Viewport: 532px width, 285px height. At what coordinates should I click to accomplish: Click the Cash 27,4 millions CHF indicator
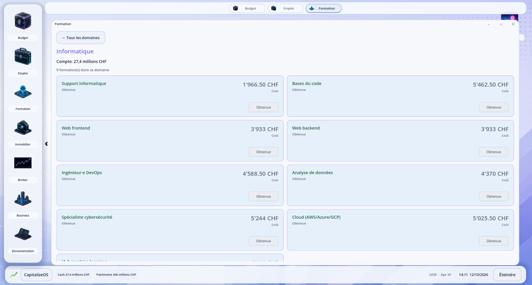click(73, 275)
